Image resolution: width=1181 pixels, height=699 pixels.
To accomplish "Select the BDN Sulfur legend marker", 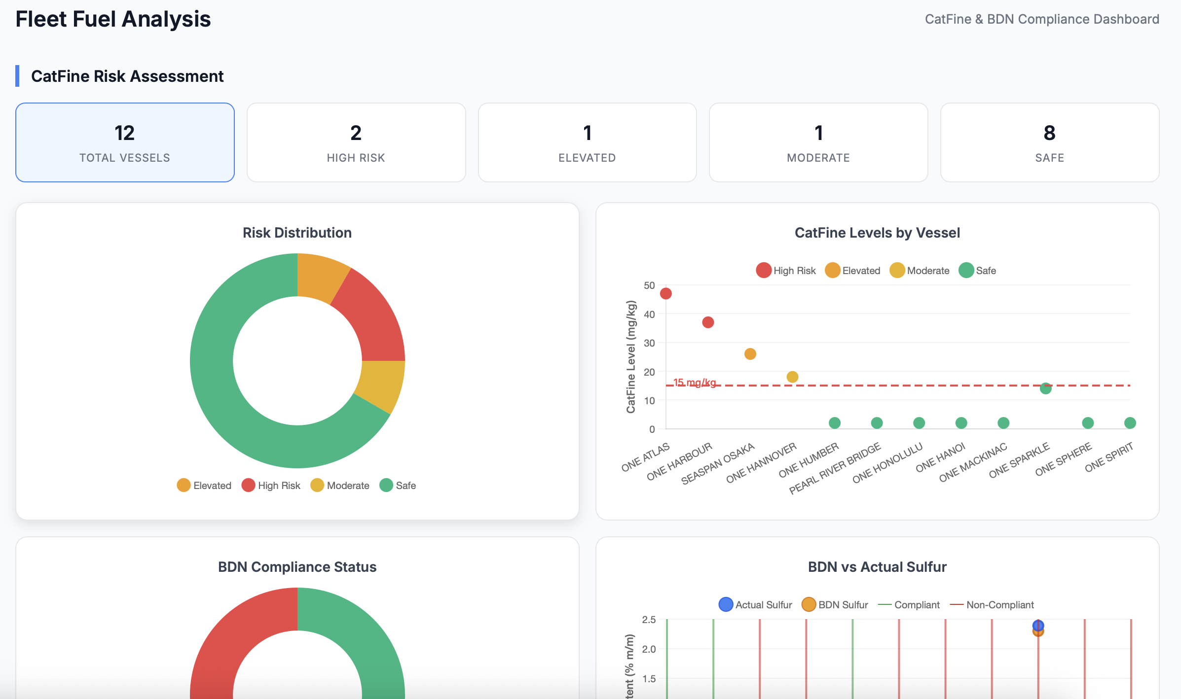I will [x=808, y=604].
